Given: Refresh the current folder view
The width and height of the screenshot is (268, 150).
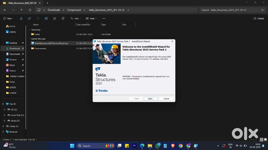Looking at the screenshot, I should 30,10.
